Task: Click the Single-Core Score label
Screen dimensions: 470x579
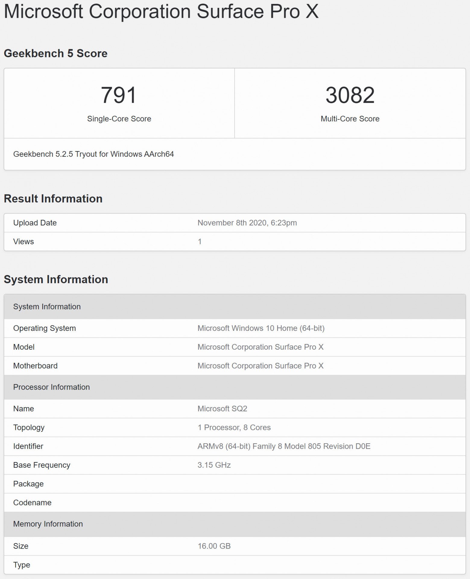Action: [119, 119]
